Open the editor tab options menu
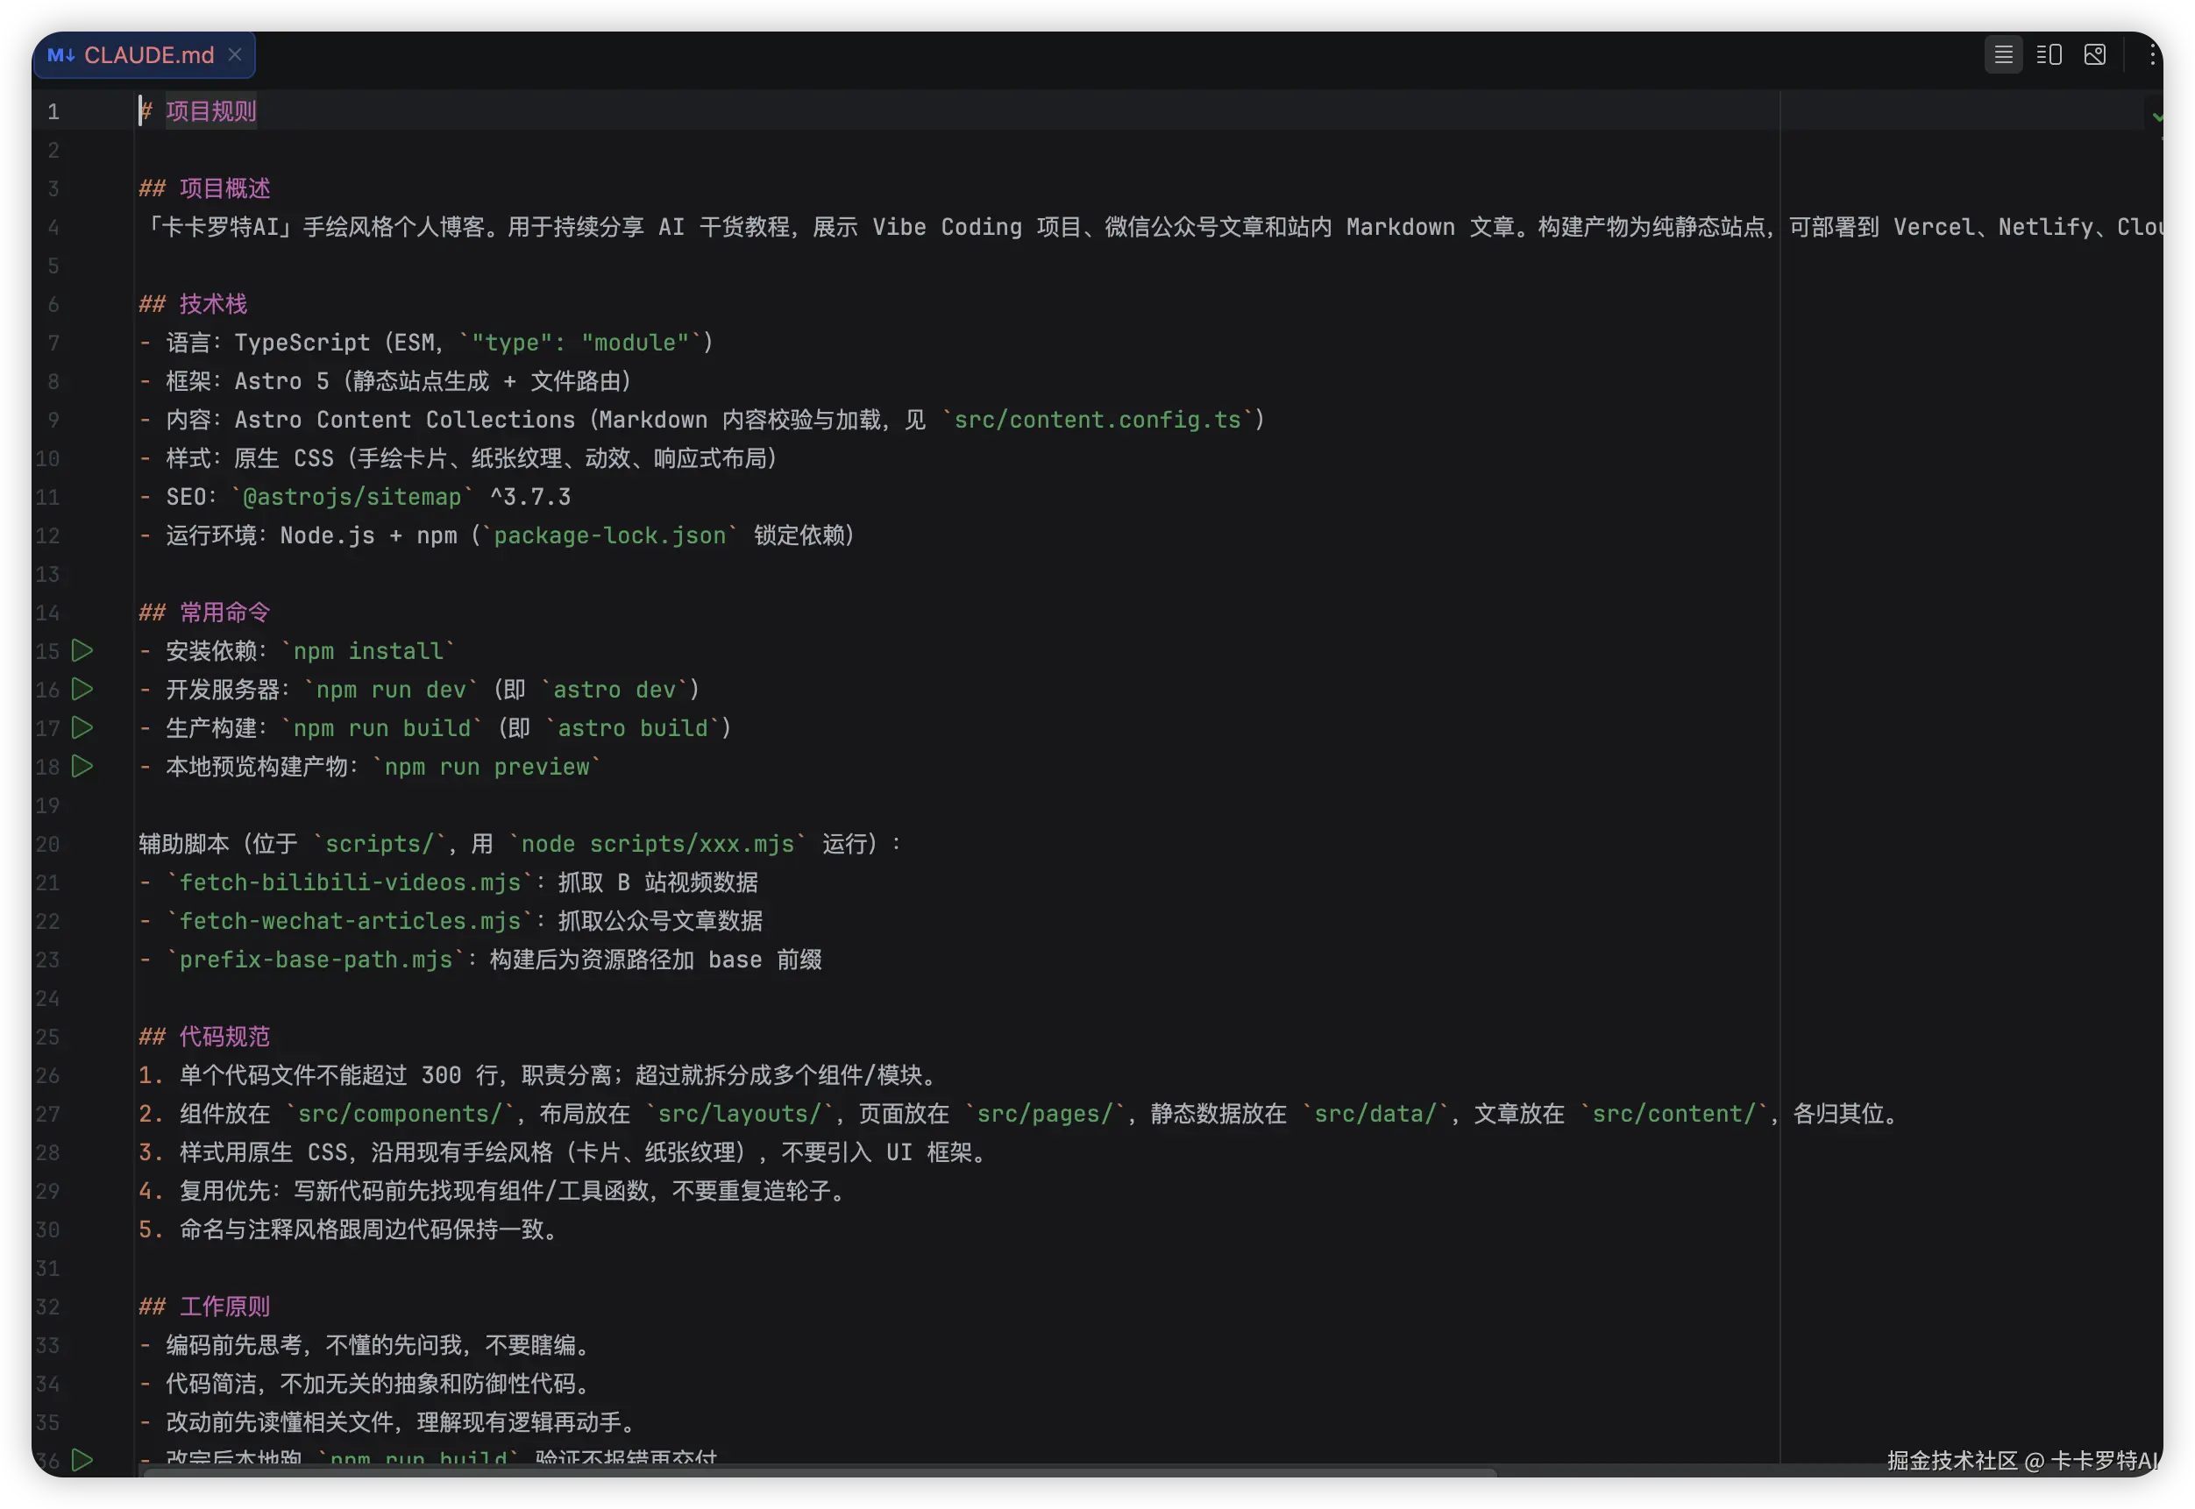 (2150, 55)
